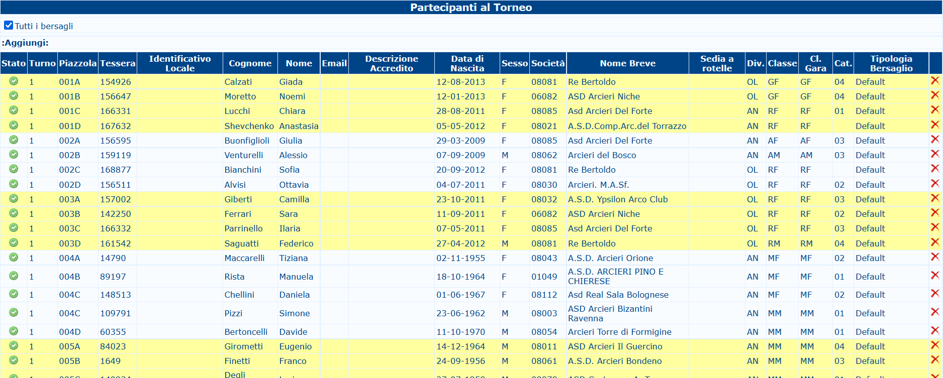Image resolution: width=943 pixels, height=378 pixels.
Task: Click status icon on Finetti Franco row
Action: click(14, 360)
